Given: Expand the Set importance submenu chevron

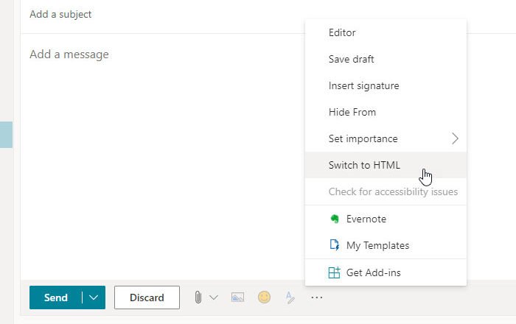Looking at the screenshot, I should click(455, 138).
